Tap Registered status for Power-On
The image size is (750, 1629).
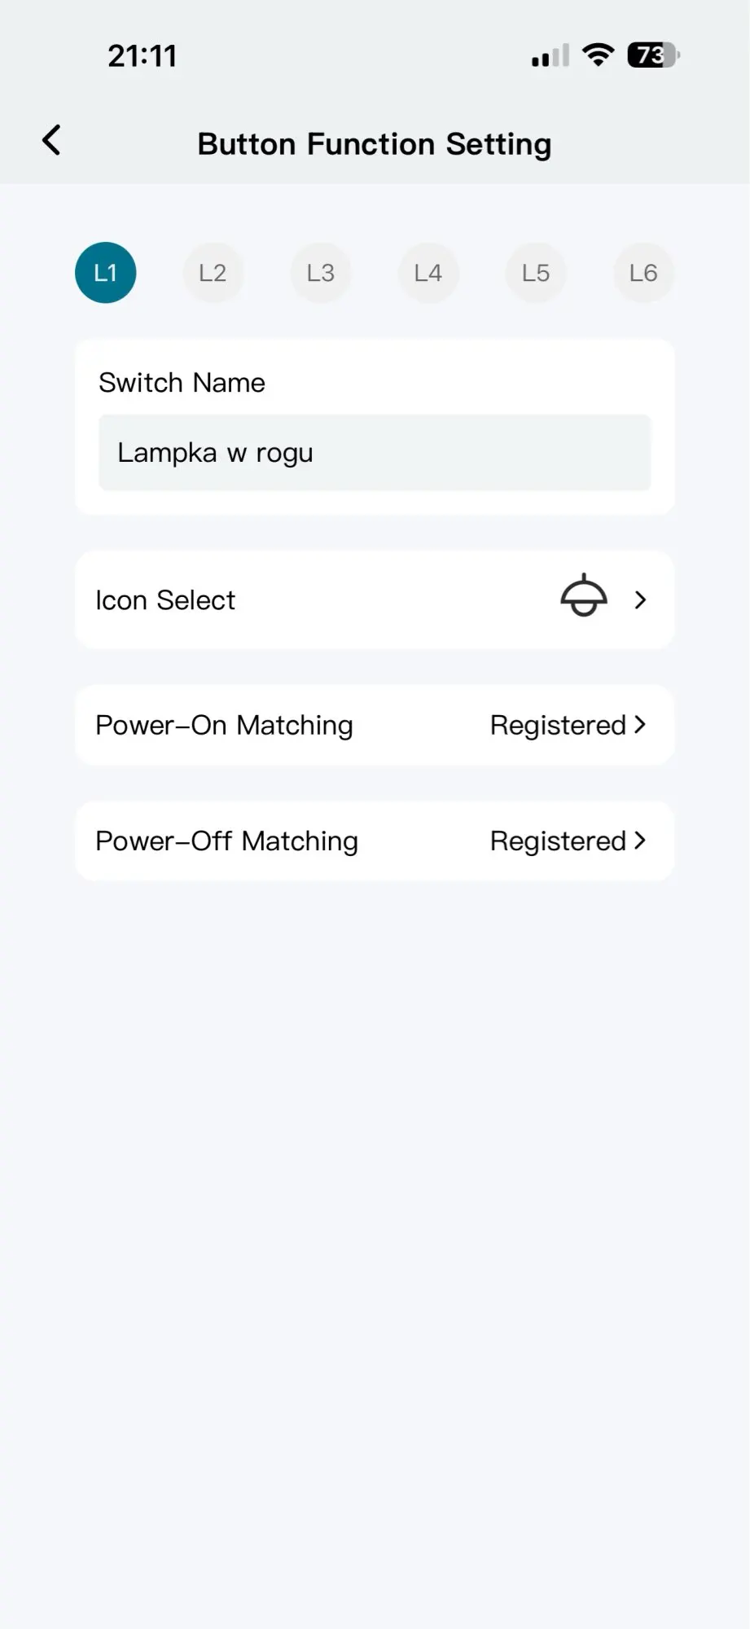(558, 725)
